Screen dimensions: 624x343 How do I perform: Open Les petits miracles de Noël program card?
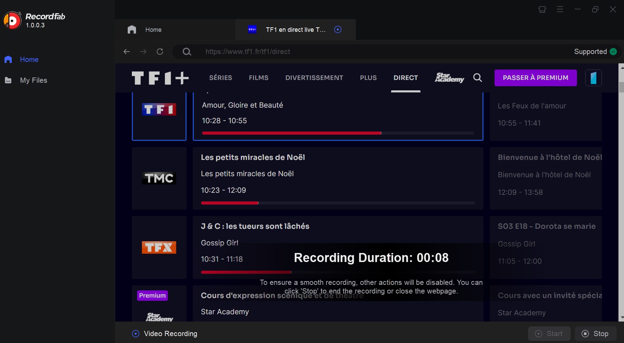[338, 178]
